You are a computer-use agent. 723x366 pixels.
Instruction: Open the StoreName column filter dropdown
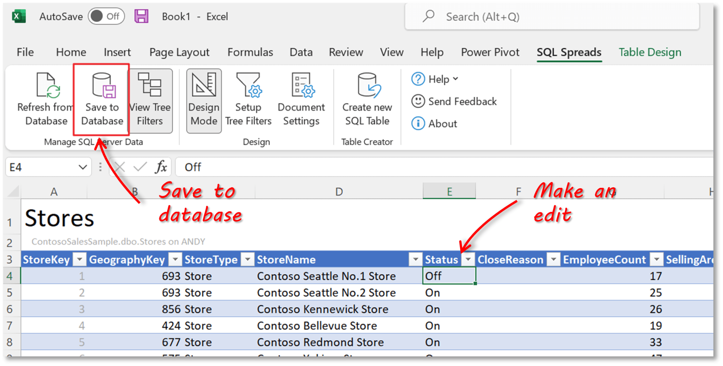coord(415,259)
